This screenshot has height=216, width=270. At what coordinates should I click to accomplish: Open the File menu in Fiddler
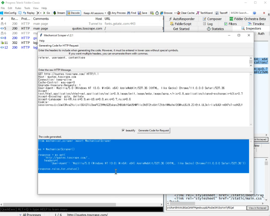pos(3,8)
